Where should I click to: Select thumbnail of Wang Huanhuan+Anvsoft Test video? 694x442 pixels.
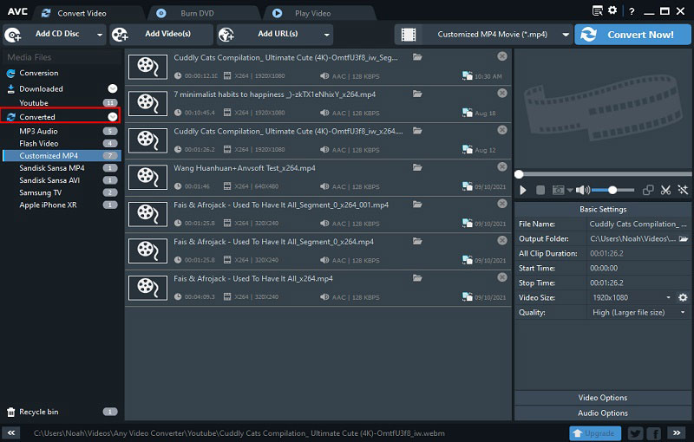pos(147,178)
